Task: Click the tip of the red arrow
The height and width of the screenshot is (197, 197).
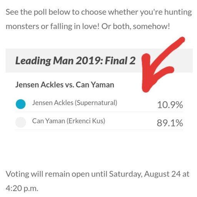Action: point(146,90)
